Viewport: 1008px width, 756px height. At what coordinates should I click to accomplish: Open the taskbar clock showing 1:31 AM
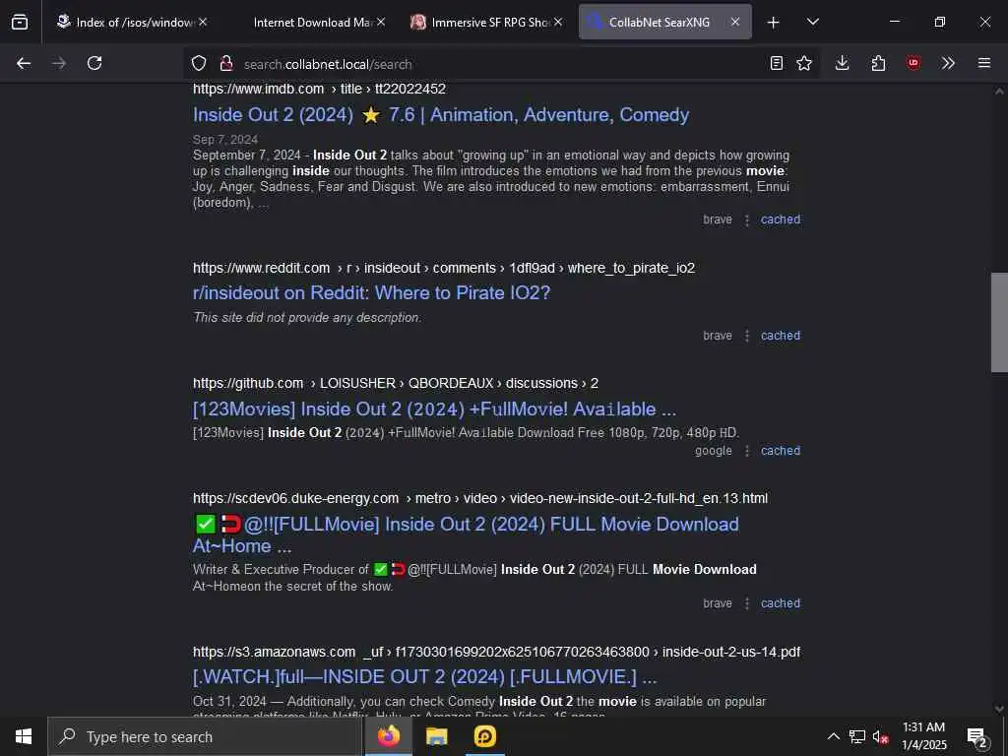pos(923,736)
